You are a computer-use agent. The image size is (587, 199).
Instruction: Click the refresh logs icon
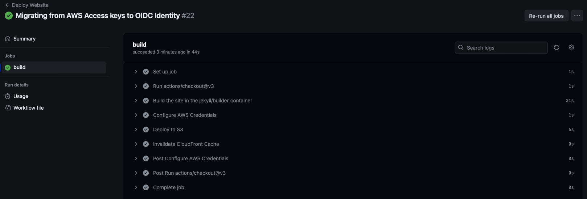(x=557, y=47)
